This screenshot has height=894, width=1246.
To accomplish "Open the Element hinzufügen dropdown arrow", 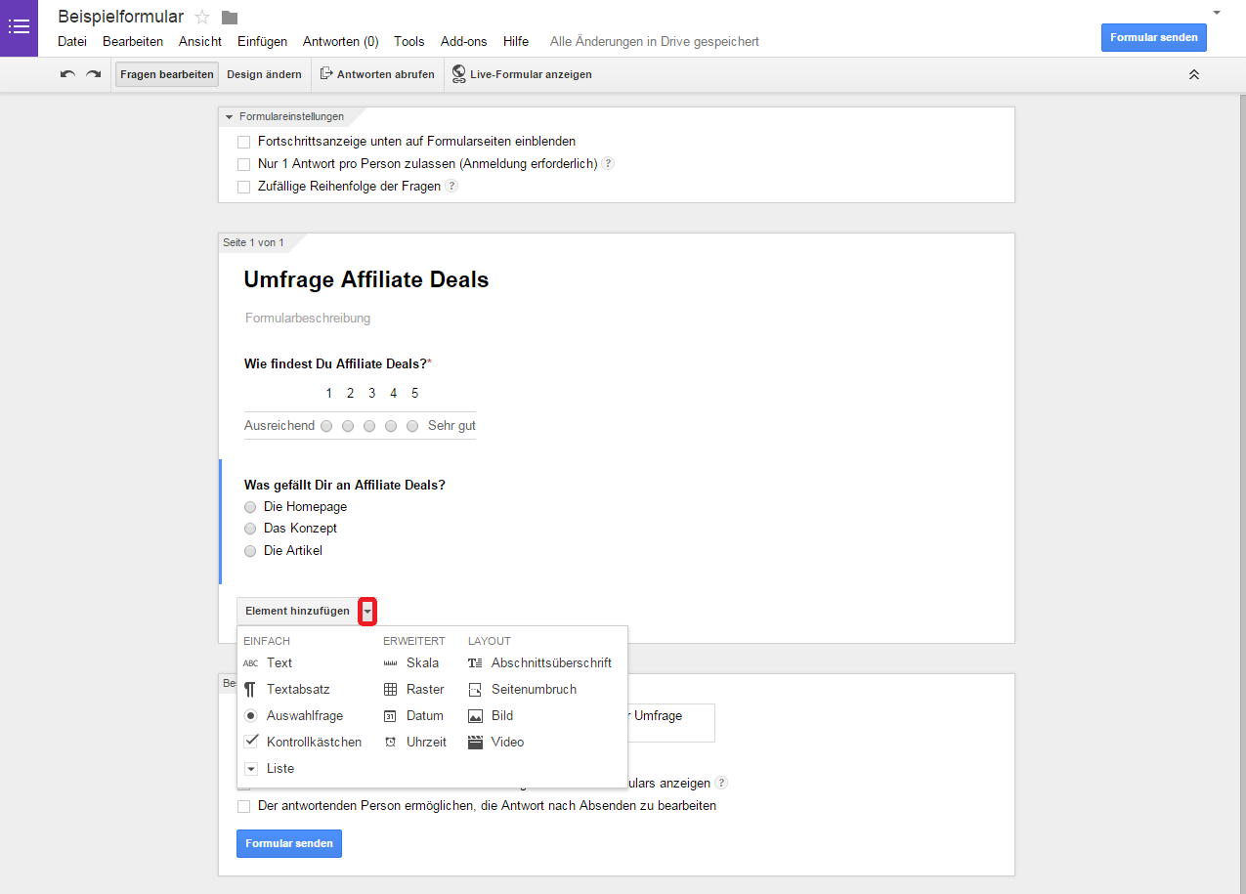I will (x=366, y=610).
